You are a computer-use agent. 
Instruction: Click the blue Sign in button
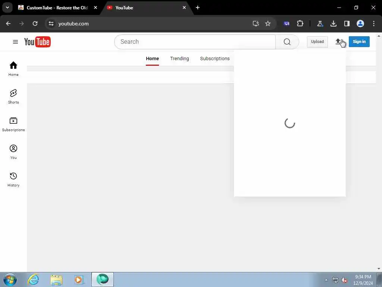pyautogui.click(x=359, y=42)
